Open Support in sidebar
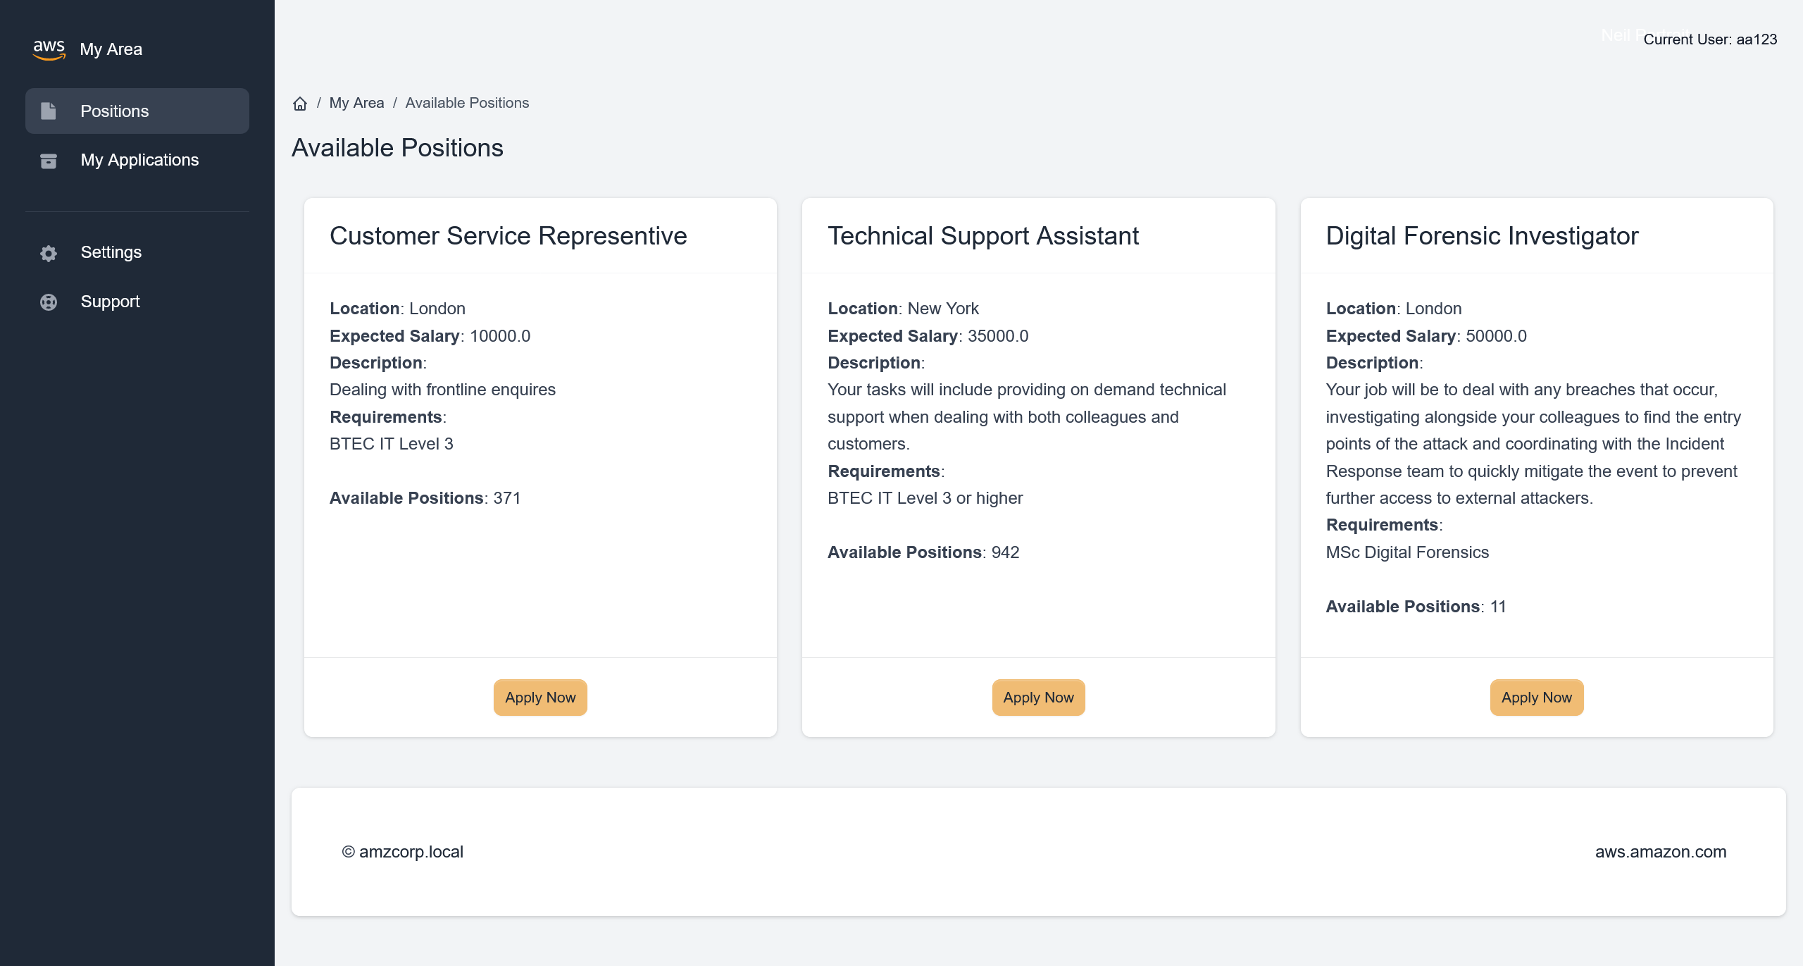1803x966 pixels. tap(137, 302)
